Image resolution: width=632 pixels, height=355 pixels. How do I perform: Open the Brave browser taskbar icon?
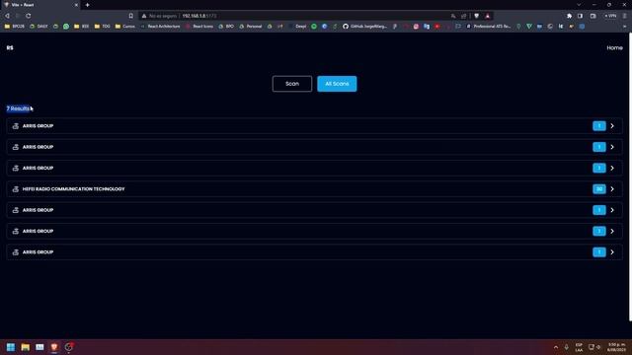click(54, 347)
